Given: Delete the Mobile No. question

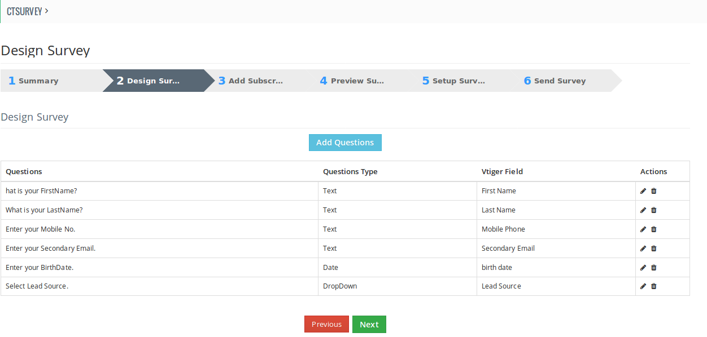Looking at the screenshot, I should tap(654, 229).
